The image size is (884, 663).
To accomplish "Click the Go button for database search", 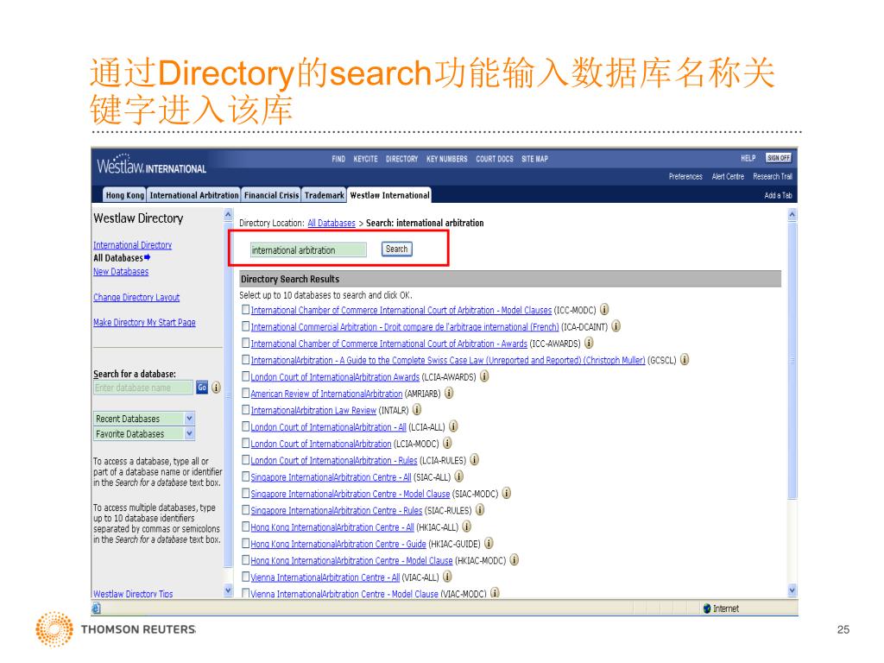I will [202, 388].
